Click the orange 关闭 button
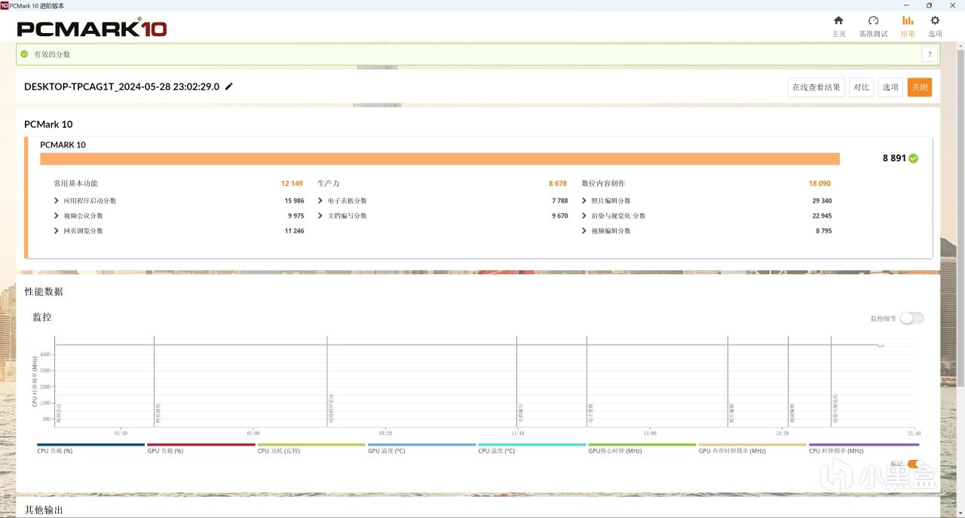The image size is (965, 518). [920, 87]
